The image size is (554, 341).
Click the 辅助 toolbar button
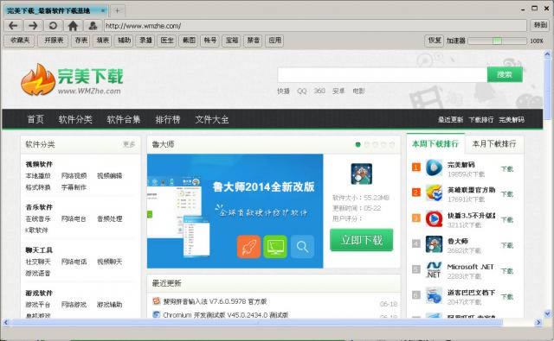pos(124,41)
